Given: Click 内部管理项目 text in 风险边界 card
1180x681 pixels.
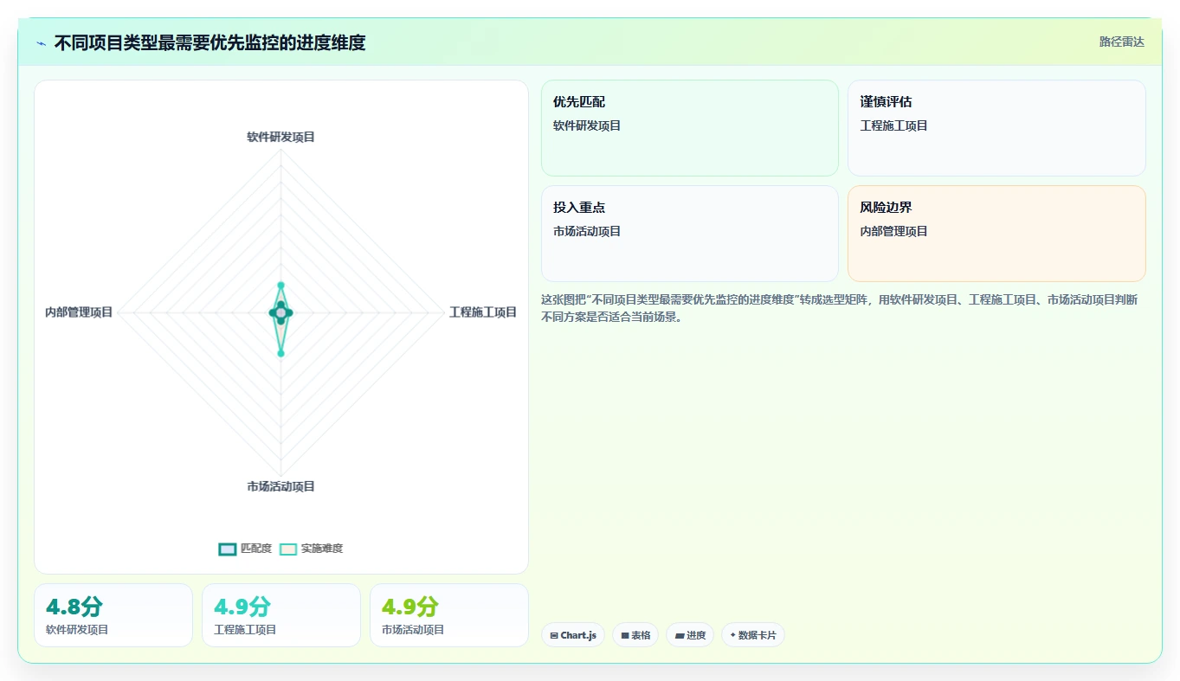Looking at the screenshot, I should tap(894, 231).
